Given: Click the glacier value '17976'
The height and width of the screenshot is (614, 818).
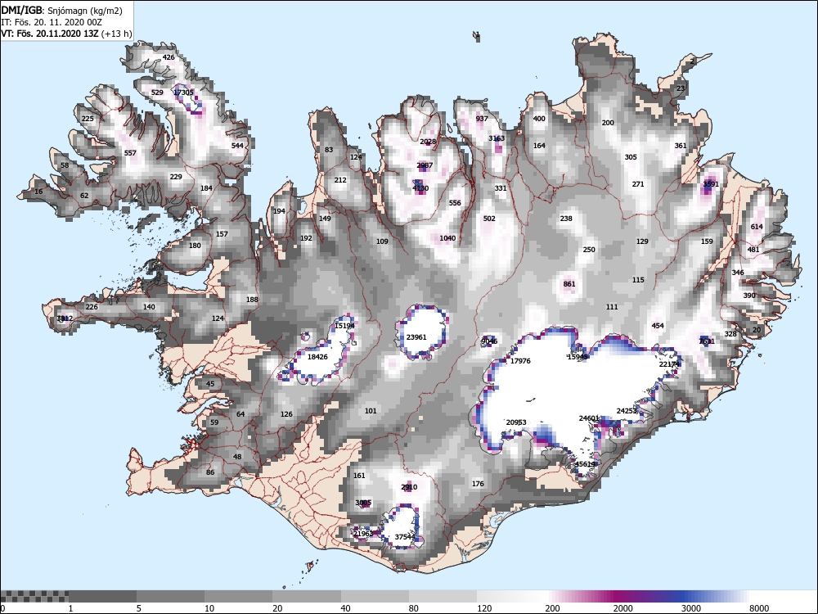Looking at the screenshot, I should 520,361.
